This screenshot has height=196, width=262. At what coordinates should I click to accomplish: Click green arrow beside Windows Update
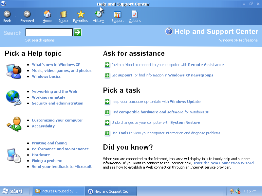[107, 102]
